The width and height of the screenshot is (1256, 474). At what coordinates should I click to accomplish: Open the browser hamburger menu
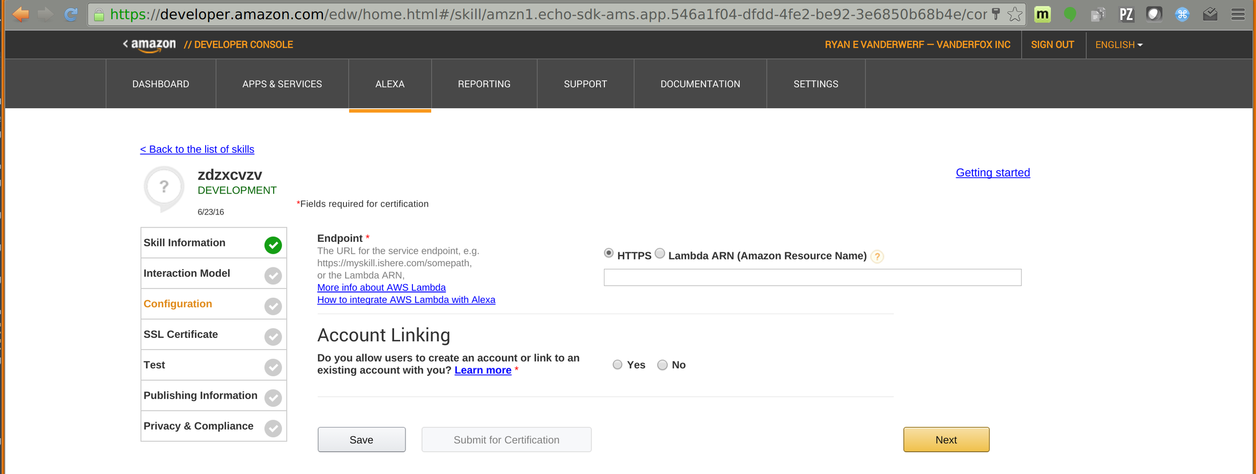coord(1238,14)
